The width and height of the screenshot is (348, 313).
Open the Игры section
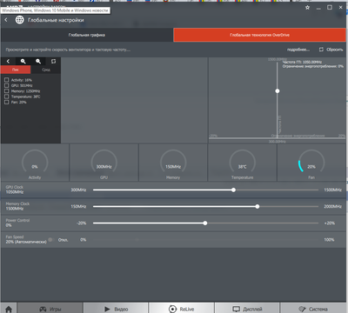(x=50, y=309)
